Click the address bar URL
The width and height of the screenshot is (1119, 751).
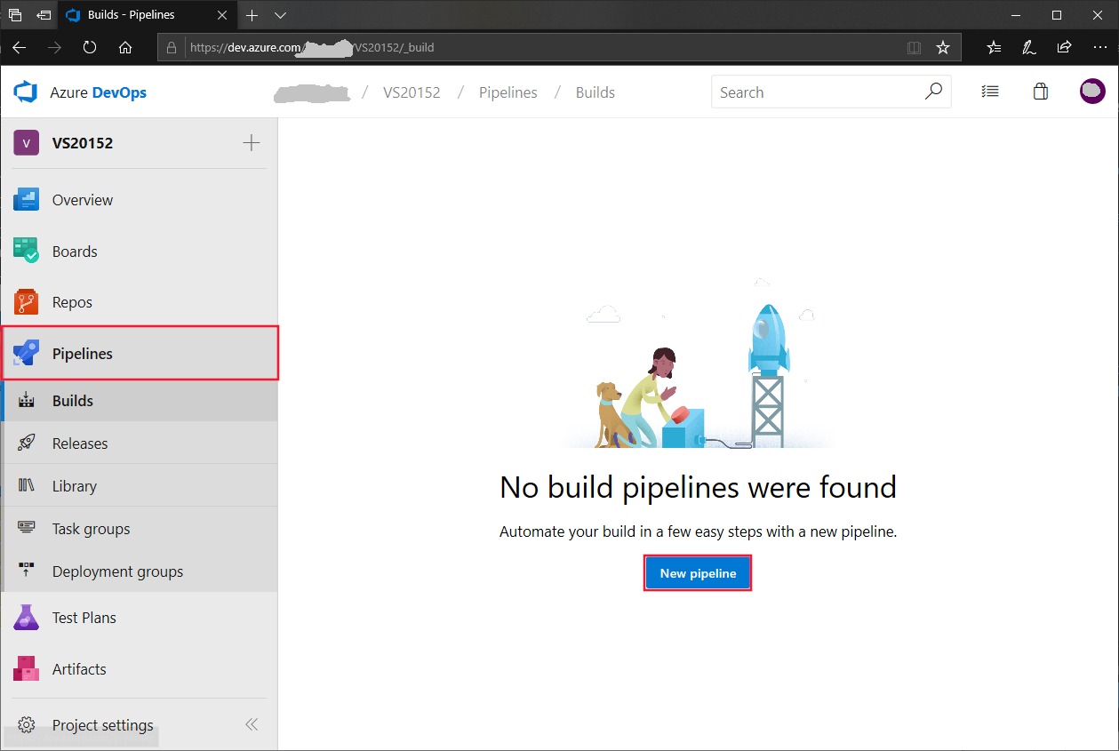tap(312, 47)
